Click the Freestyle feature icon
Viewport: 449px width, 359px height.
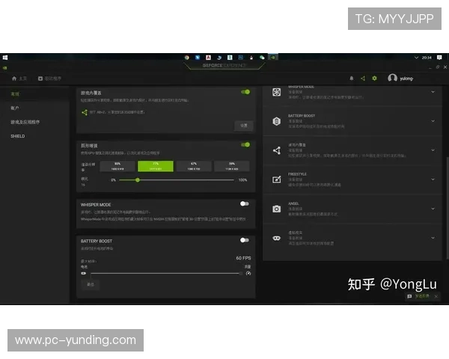276,179
